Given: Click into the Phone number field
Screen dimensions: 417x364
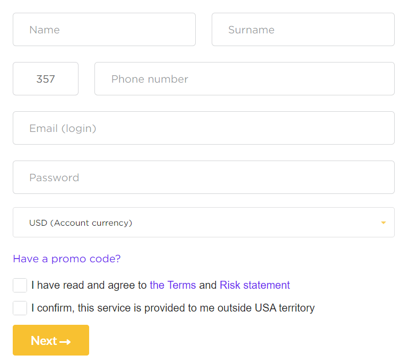Looking at the screenshot, I should pos(245,78).
